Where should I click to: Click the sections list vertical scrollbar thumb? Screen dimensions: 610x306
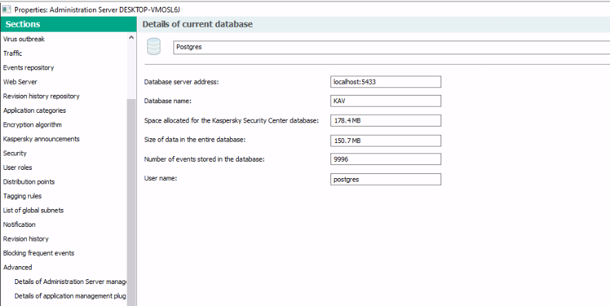131,202
